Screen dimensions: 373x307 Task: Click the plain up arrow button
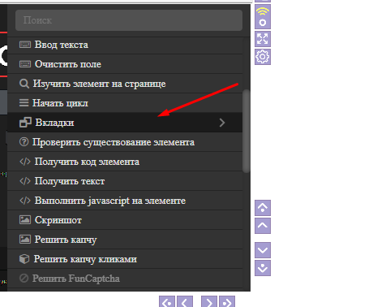(263, 226)
